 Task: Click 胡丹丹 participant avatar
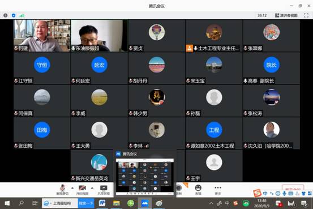click(x=157, y=65)
